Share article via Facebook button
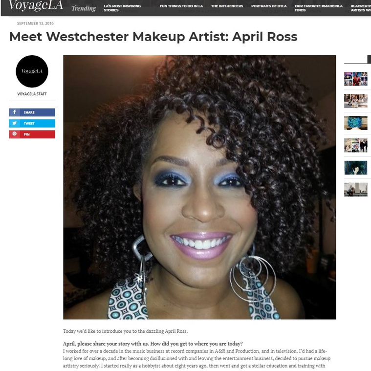 coord(32,112)
